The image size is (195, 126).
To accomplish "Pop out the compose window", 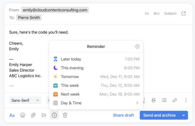I will [x=183, y=13].
